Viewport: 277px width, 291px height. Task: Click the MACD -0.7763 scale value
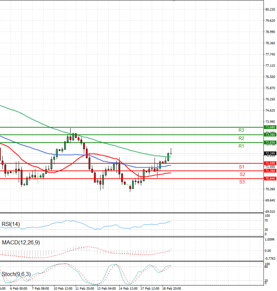270,259
